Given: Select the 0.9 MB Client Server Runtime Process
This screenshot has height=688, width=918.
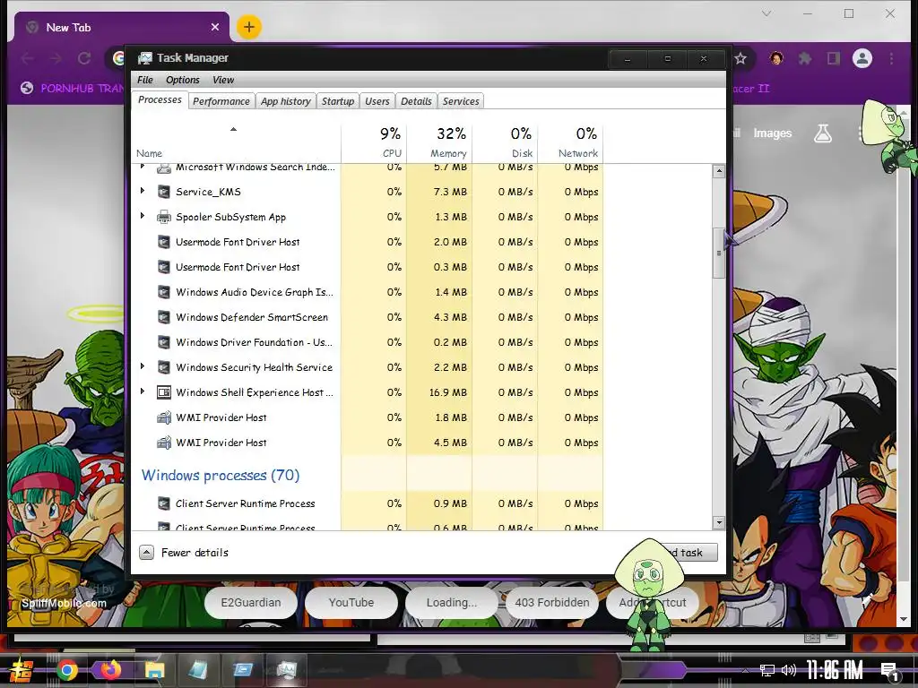Looking at the screenshot, I should 367,503.
